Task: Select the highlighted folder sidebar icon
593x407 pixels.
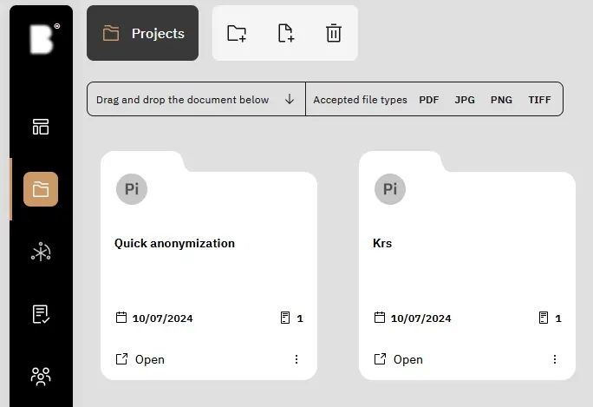Action: click(x=41, y=189)
